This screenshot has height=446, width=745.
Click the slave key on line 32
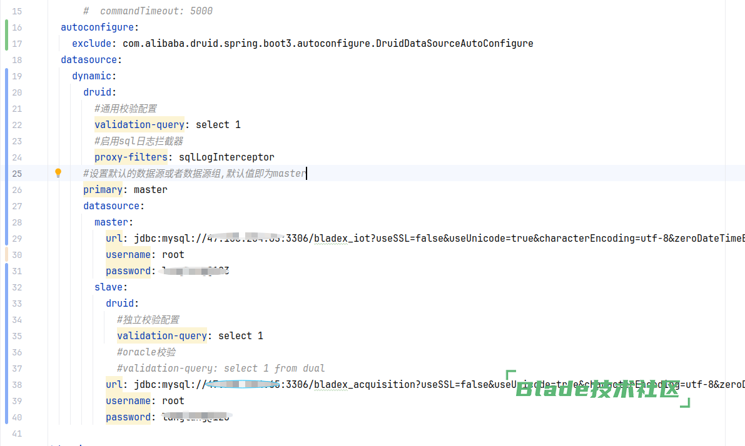pyautogui.click(x=109, y=287)
